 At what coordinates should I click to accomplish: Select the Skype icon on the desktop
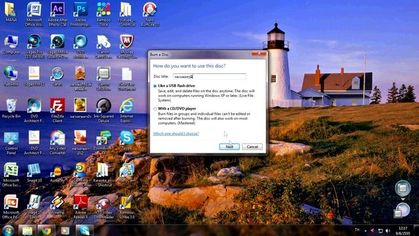click(126, 140)
